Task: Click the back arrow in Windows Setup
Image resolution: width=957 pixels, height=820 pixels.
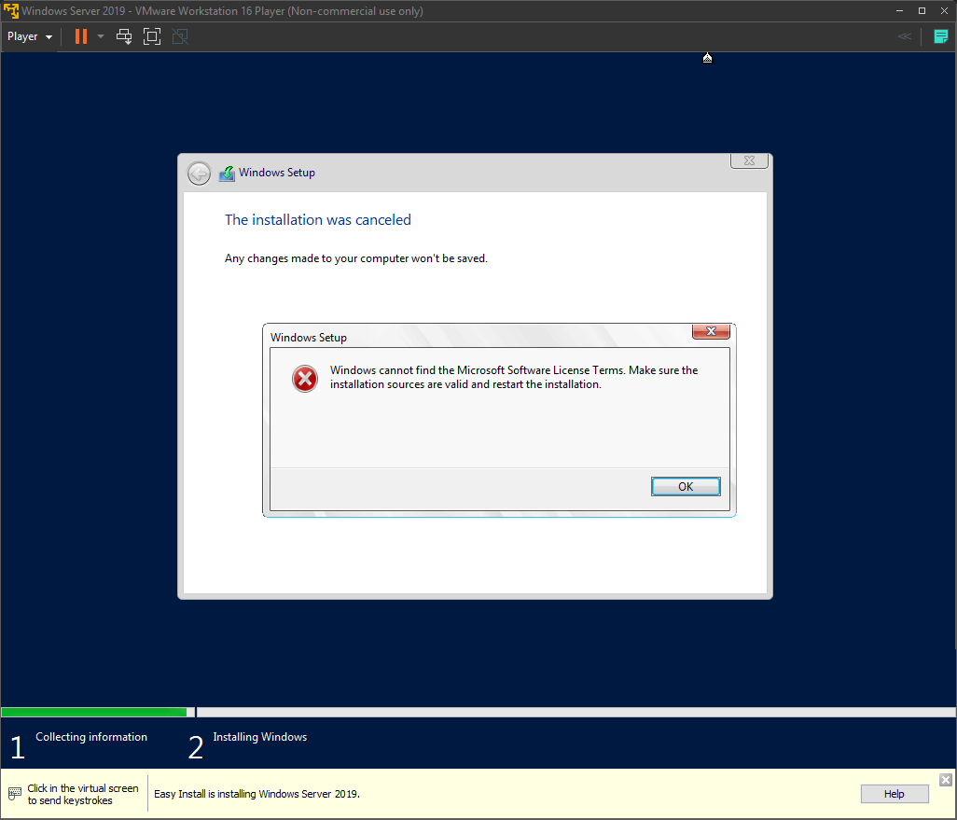Action: point(199,174)
